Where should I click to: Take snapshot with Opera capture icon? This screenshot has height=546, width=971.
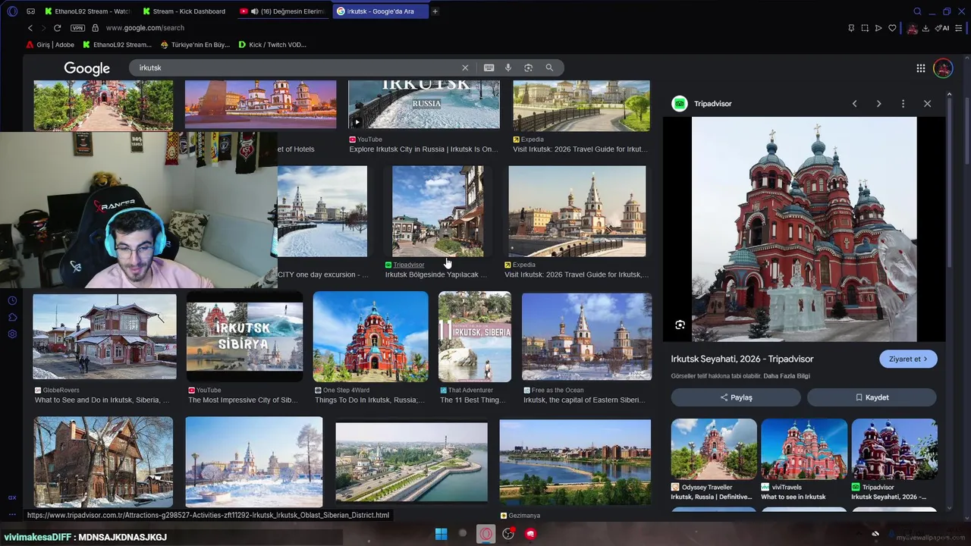pyautogui.click(x=865, y=28)
